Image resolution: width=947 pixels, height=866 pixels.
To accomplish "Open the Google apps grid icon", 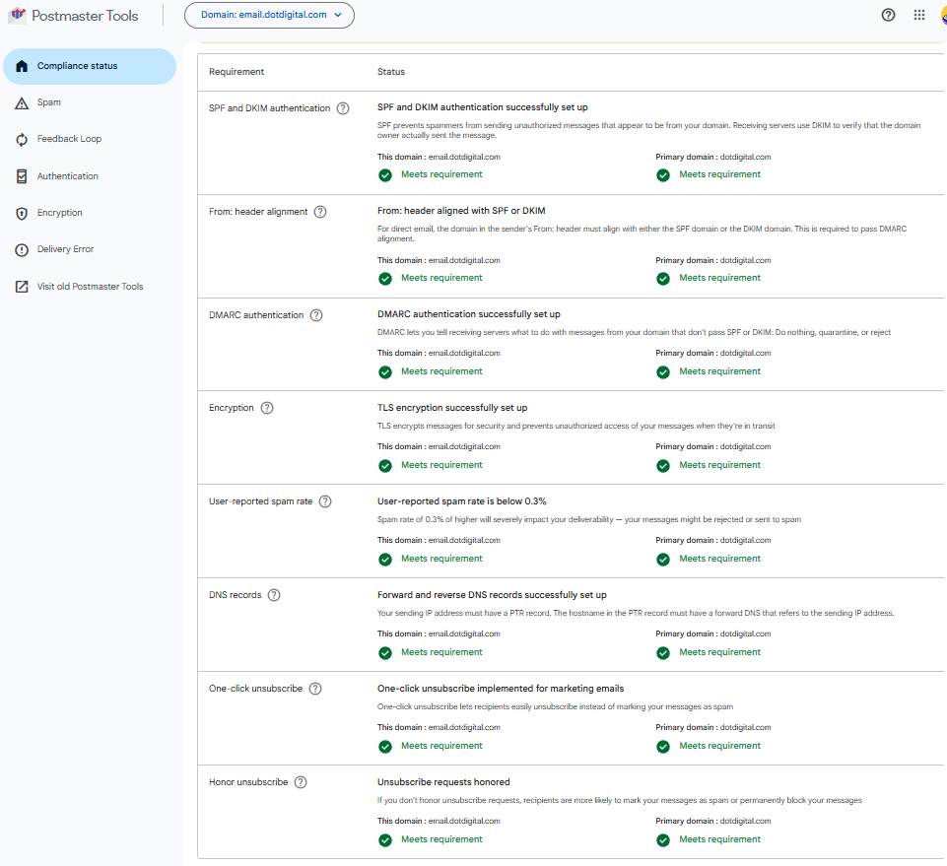I will [x=918, y=15].
